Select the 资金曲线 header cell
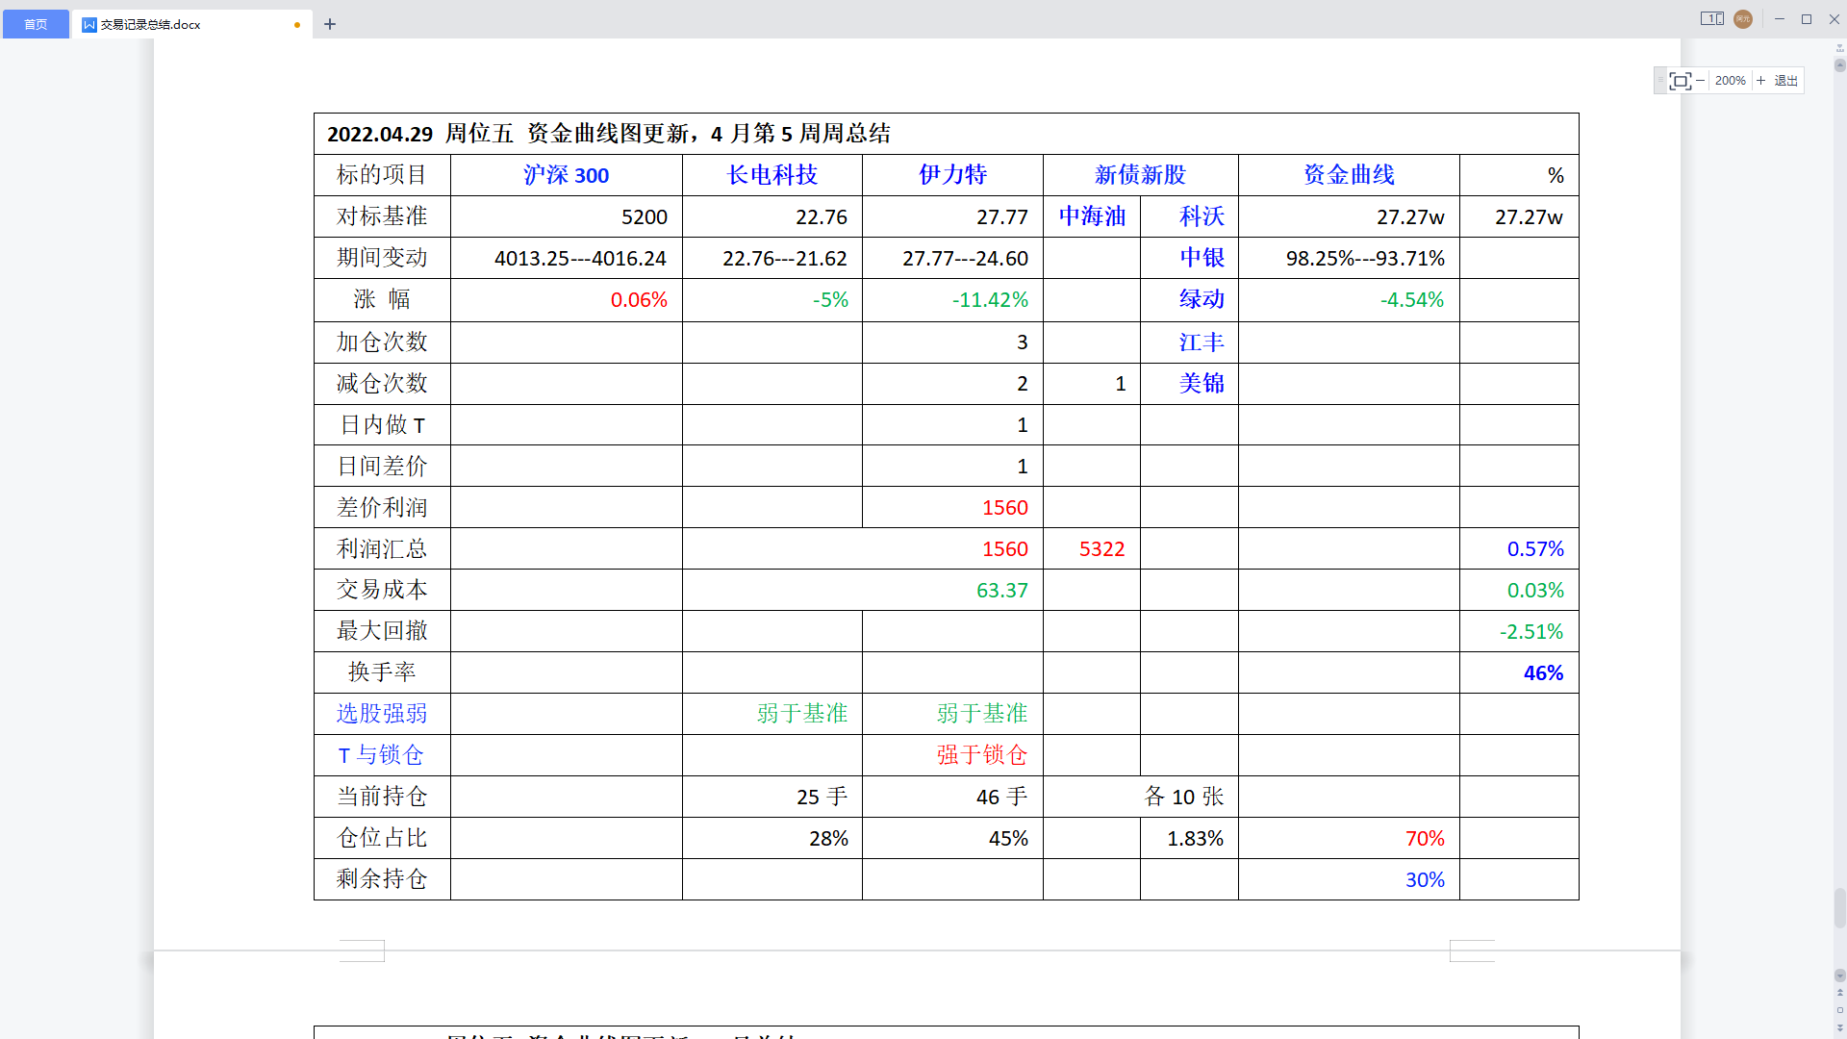The width and height of the screenshot is (1847, 1039). click(x=1349, y=175)
